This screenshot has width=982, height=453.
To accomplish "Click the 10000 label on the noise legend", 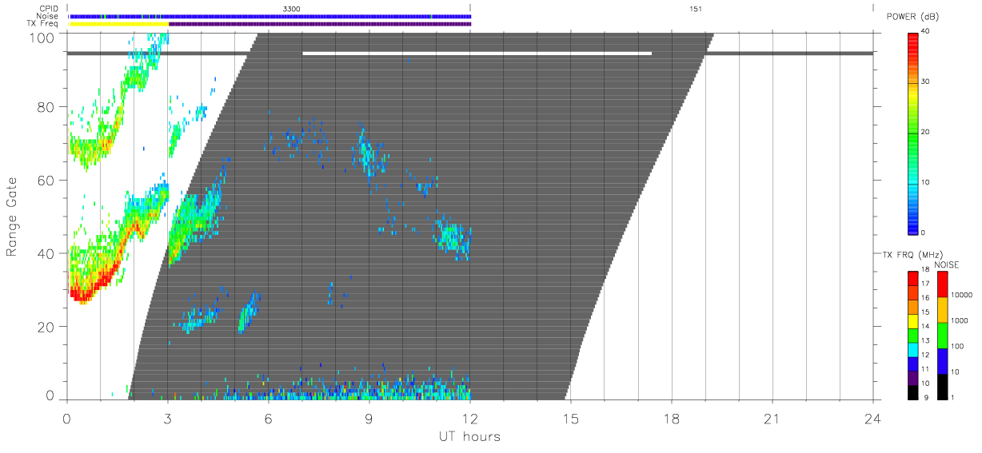I will 962,295.
